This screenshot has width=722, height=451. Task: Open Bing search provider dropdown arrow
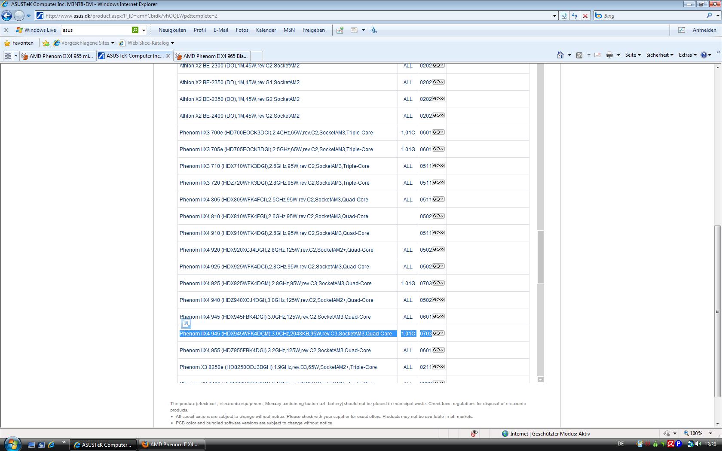pyautogui.click(x=718, y=15)
